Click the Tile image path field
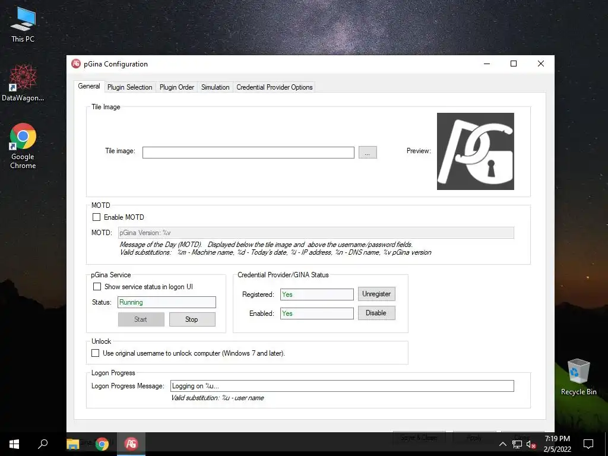This screenshot has width=608, height=456. (x=248, y=153)
